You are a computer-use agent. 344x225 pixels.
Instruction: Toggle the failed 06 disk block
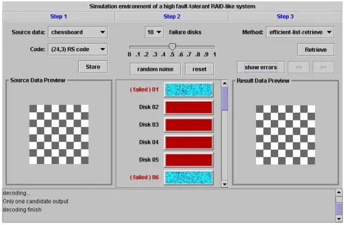pos(188,178)
